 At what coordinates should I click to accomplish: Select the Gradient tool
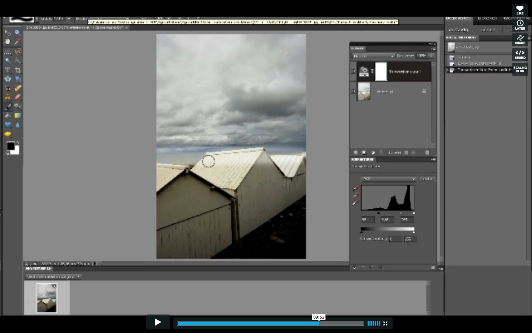[17, 116]
